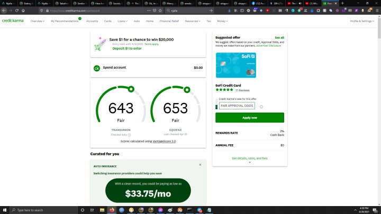
Task: Click Deposit $1 to enter link
Action: [x=127, y=48]
